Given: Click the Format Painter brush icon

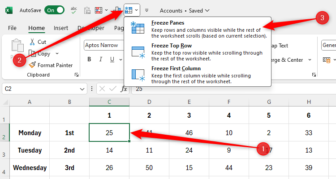Looking at the screenshot, I should 32,65.
